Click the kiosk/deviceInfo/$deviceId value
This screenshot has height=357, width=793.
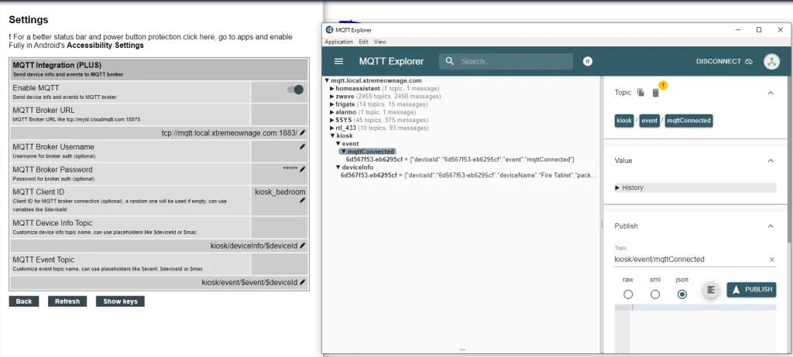(x=254, y=246)
